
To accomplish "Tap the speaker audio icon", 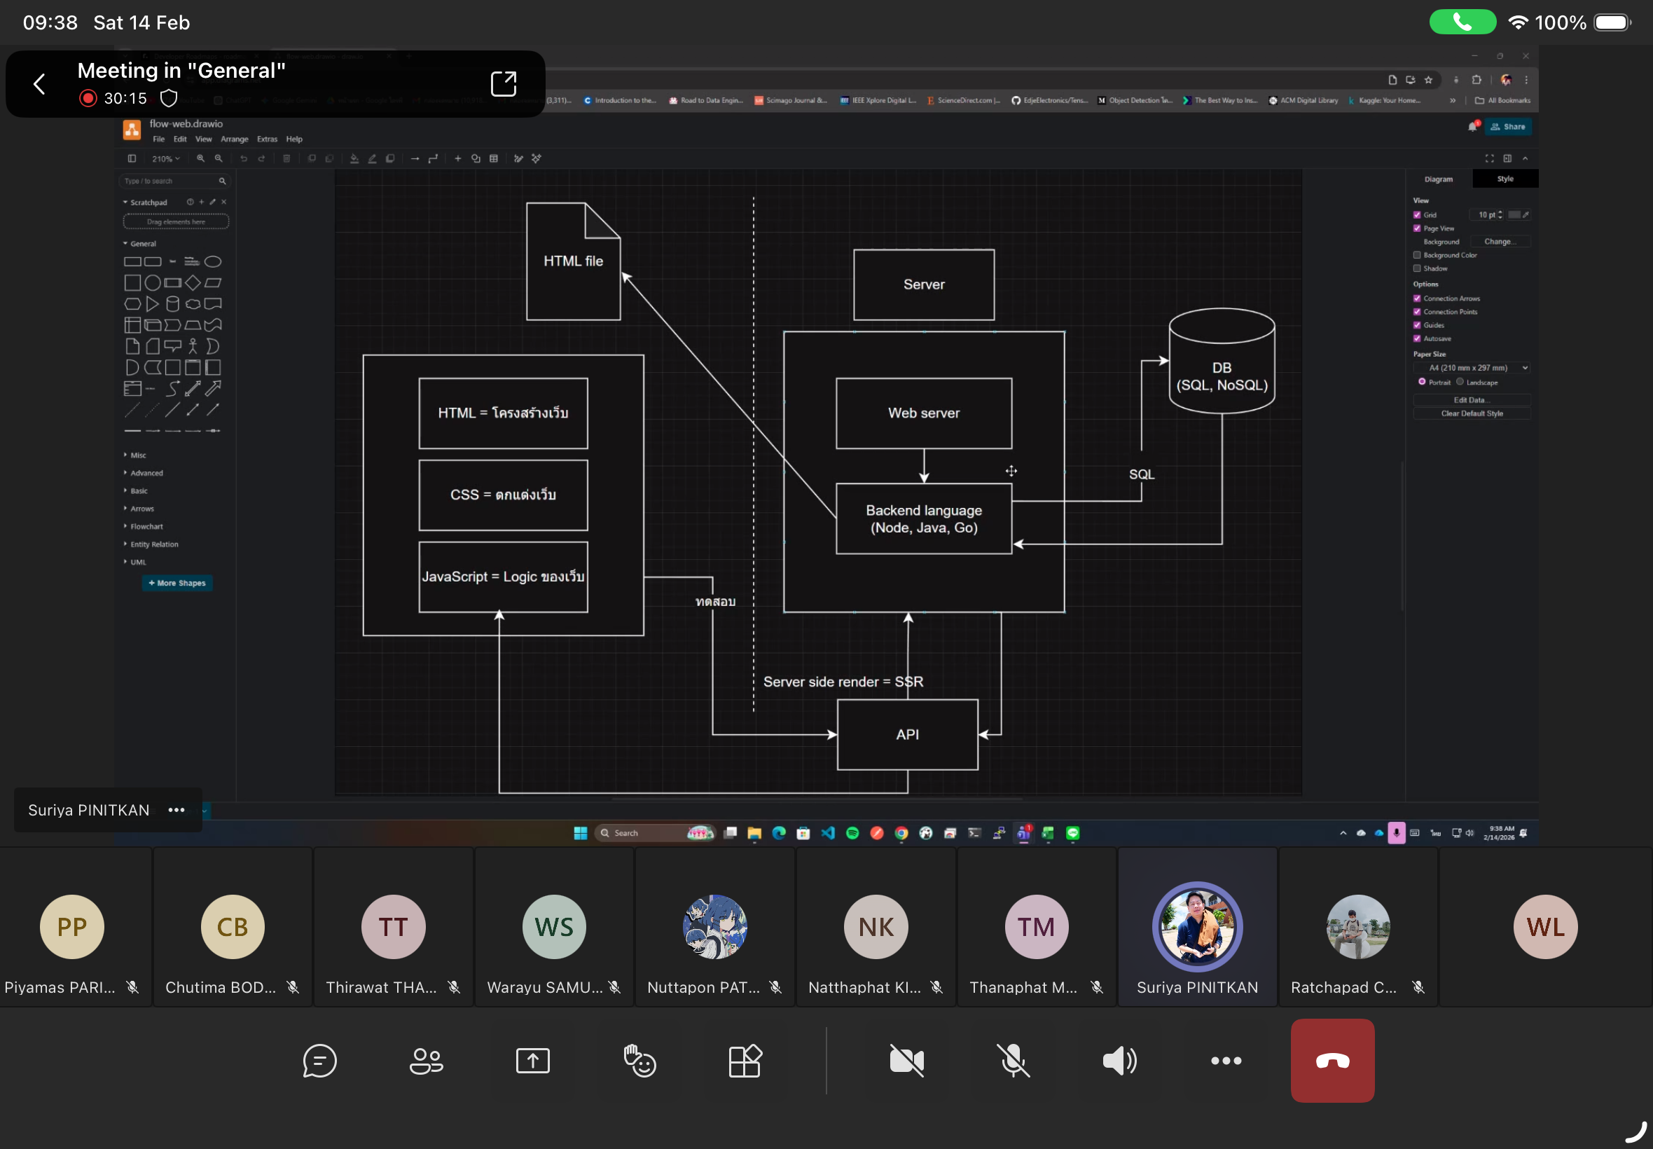I will [1119, 1061].
